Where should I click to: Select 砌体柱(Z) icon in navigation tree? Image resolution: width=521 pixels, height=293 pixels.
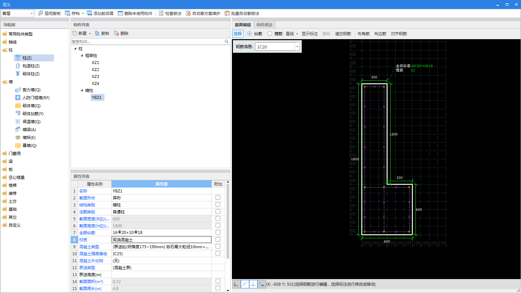(18, 74)
